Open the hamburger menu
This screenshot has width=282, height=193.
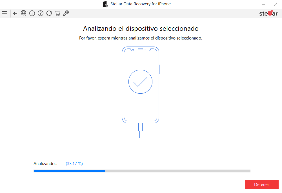5,13
